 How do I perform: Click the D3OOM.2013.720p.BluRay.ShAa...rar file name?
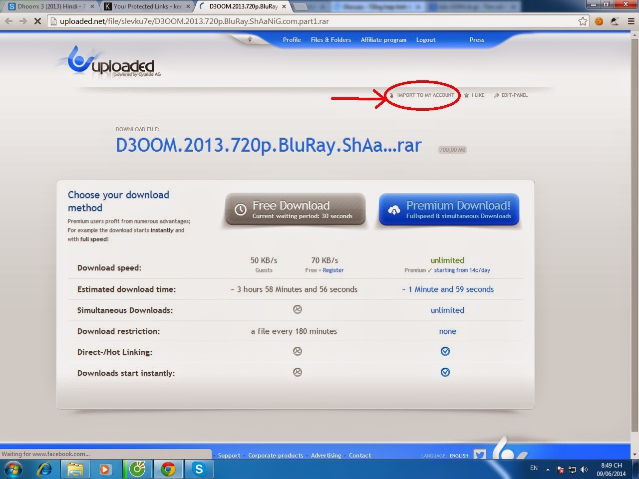click(269, 145)
